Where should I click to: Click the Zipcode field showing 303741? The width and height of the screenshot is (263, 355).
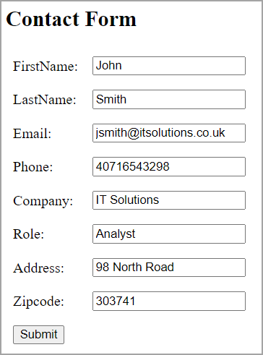pyautogui.click(x=169, y=301)
